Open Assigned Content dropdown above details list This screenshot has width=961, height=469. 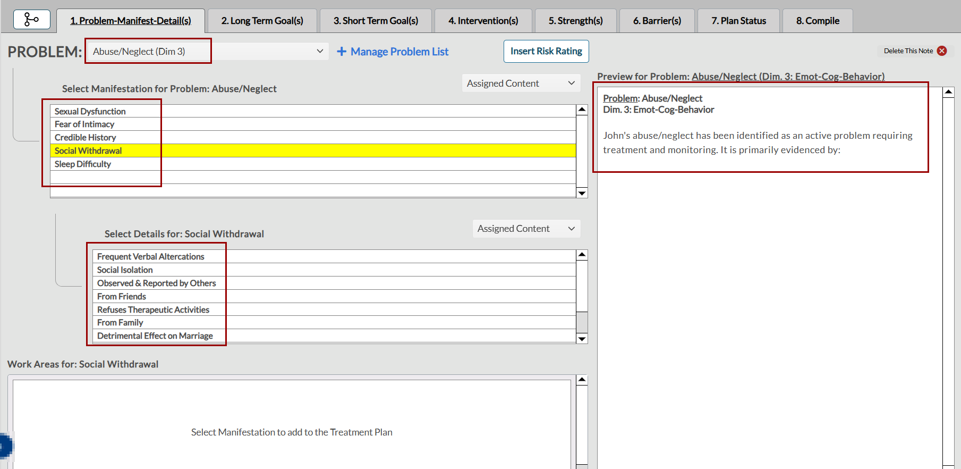pyautogui.click(x=526, y=229)
